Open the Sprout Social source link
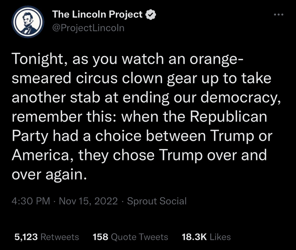The height and width of the screenshot is (250, 296). click(x=156, y=201)
